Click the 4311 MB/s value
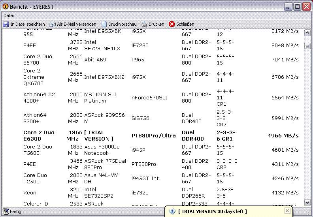 point(285,164)
